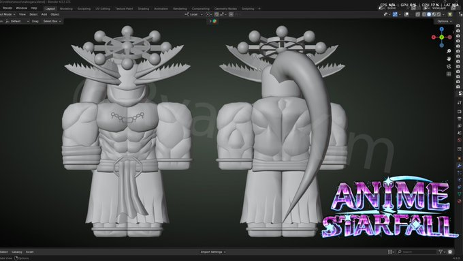Switch to the Shading workspace tab
The image size is (463, 261).
pos(143,9)
